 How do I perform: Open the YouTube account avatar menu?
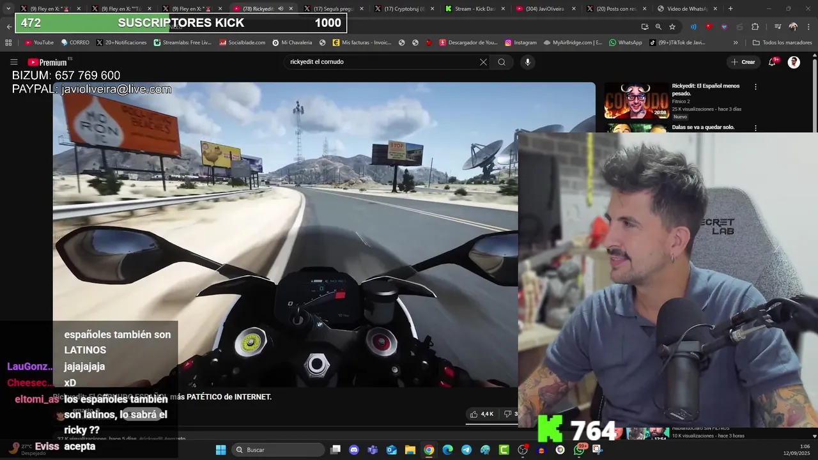click(x=794, y=62)
